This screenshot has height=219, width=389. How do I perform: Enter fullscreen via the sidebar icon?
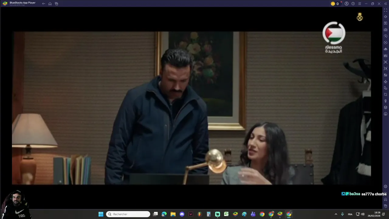[386, 10]
